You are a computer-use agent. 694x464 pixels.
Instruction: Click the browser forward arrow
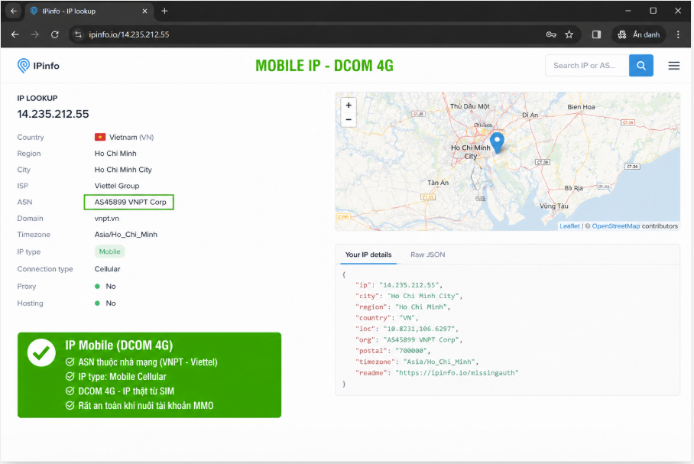pyautogui.click(x=35, y=34)
